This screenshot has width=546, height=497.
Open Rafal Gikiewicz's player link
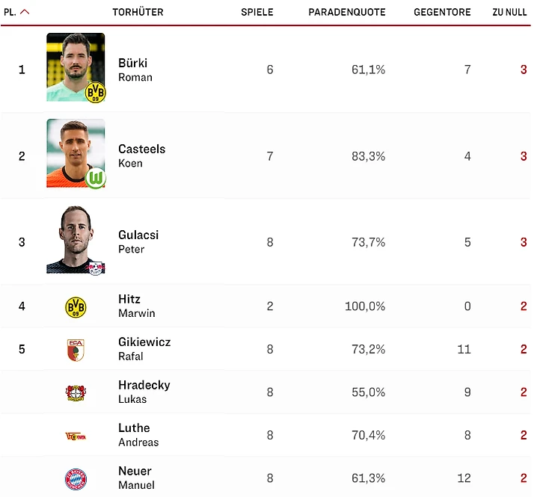(x=144, y=349)
